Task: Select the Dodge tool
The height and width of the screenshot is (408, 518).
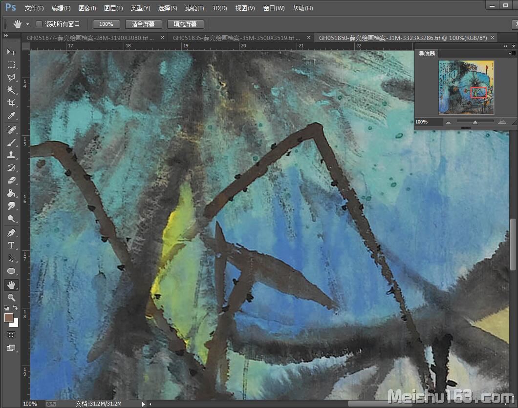Action: [11, 219]
